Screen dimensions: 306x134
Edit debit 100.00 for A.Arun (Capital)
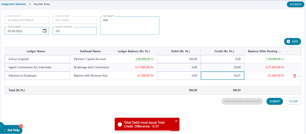coord(179,59)
